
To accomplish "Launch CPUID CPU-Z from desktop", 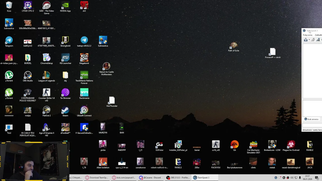I will click(28, 7).
